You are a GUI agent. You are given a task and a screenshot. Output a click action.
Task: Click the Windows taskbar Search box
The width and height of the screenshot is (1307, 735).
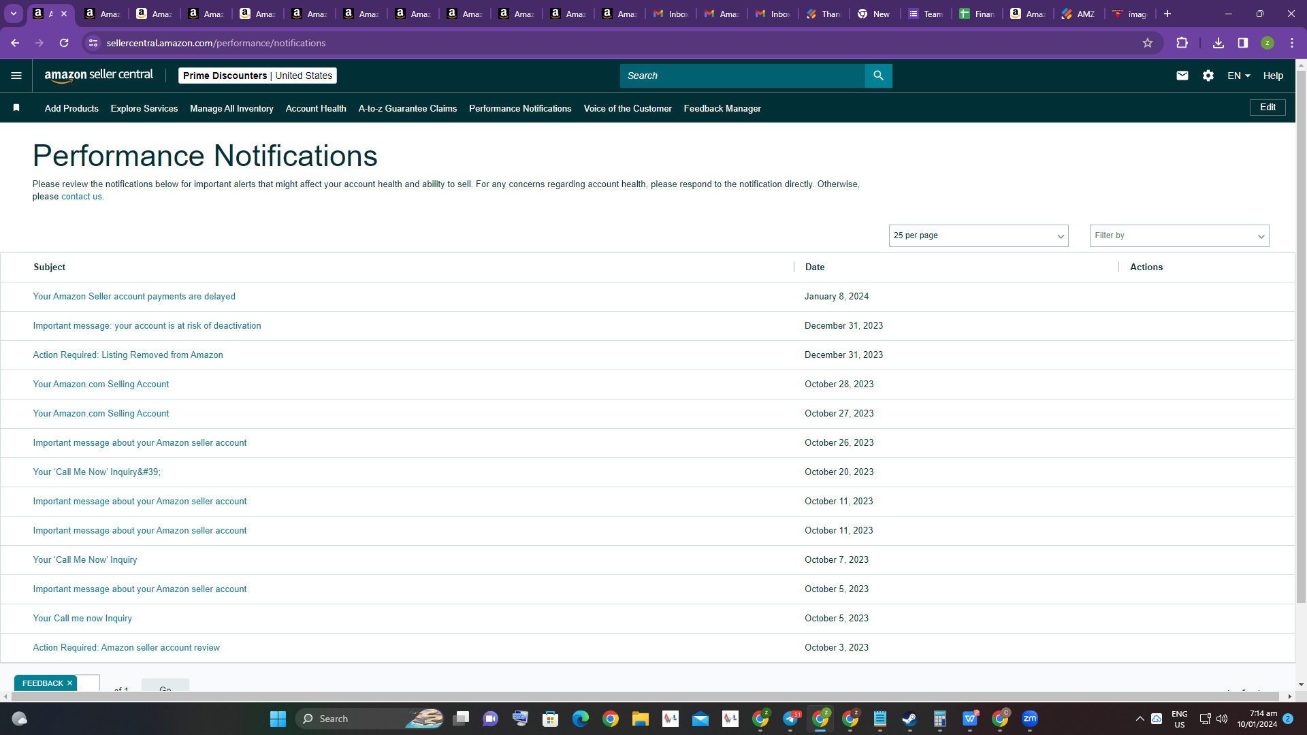point(370,719)
